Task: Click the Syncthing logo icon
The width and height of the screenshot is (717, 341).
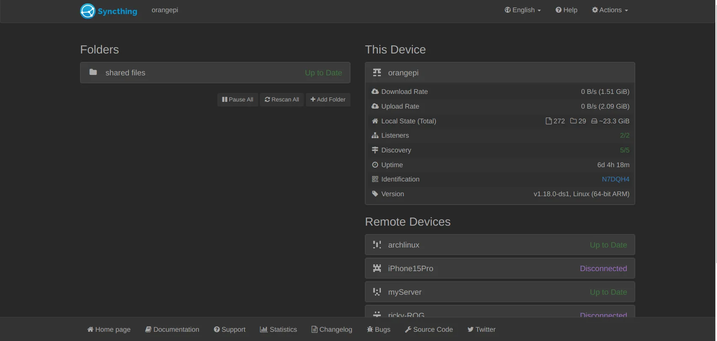Action: tap(88, 11)
